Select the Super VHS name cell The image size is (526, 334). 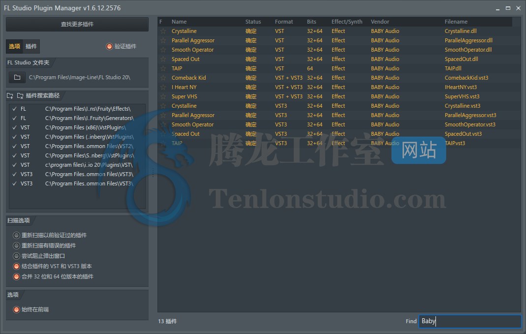click(x=184, y=97)
